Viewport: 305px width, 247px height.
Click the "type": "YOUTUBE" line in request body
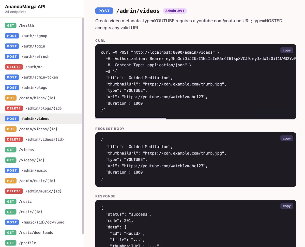click(126, 159)
